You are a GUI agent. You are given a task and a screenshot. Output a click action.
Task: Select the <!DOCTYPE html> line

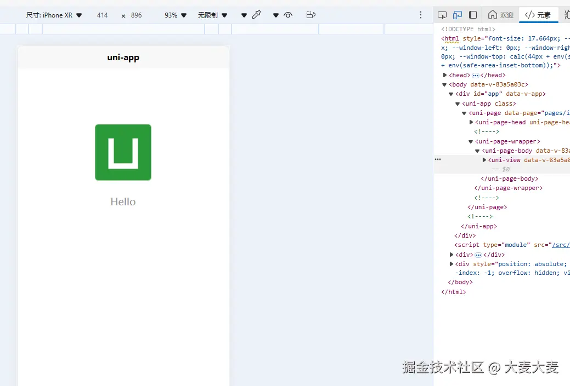click(468, 29)
